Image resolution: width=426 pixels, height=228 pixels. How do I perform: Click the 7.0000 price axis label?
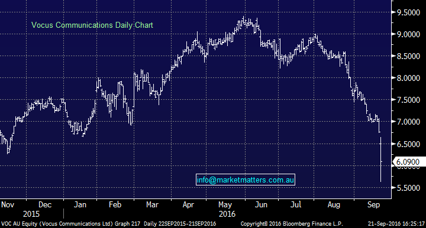tap(408, 122)
